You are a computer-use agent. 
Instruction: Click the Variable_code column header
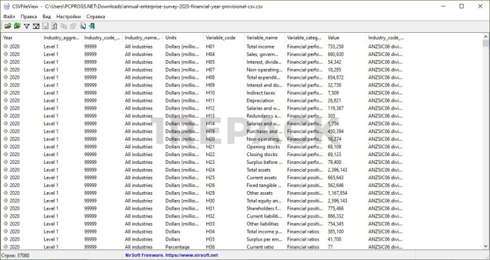[223, 37]
